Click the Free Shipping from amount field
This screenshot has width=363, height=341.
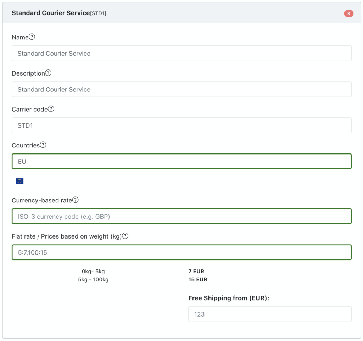tap(269, 314)
